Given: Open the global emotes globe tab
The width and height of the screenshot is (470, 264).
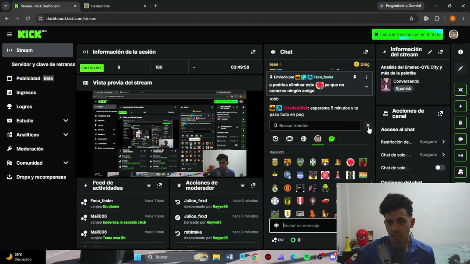Looking at the screenshot, I should [x=304, y=139].
